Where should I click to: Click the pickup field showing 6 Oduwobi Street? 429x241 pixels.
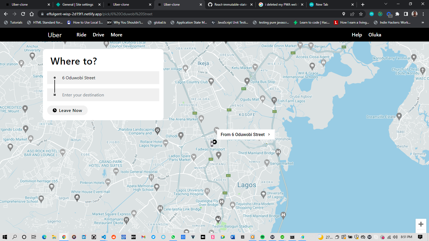coord(103,78)
